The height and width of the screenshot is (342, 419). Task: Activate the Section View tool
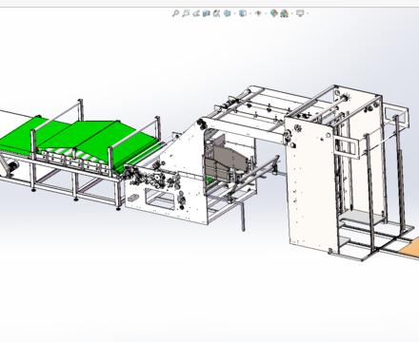(x=207, y=13)
